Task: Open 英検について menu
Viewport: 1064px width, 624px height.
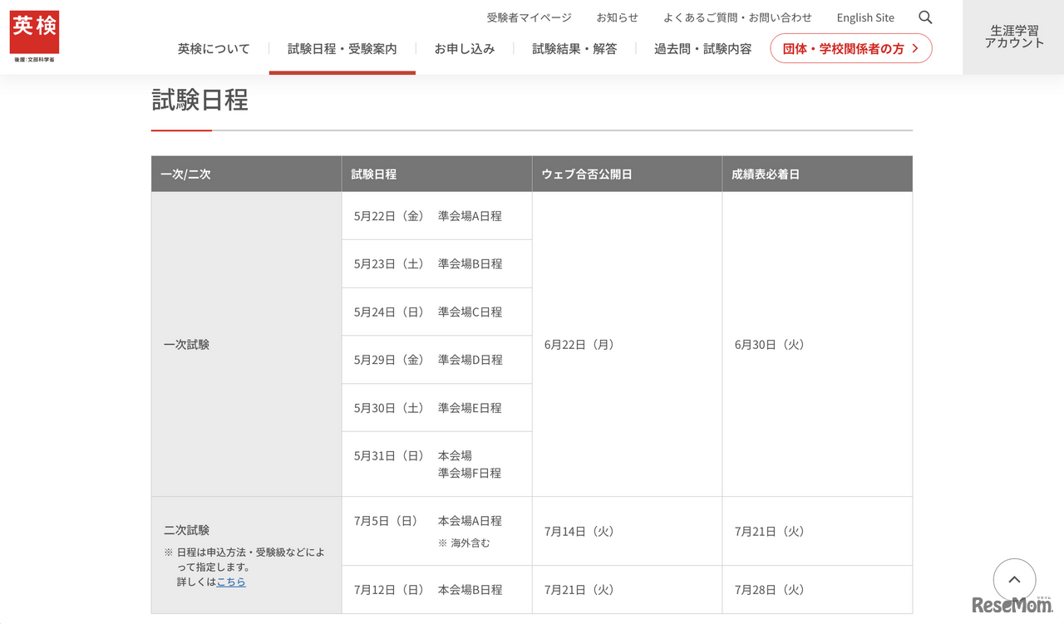Action: click(x=214, y=48)
